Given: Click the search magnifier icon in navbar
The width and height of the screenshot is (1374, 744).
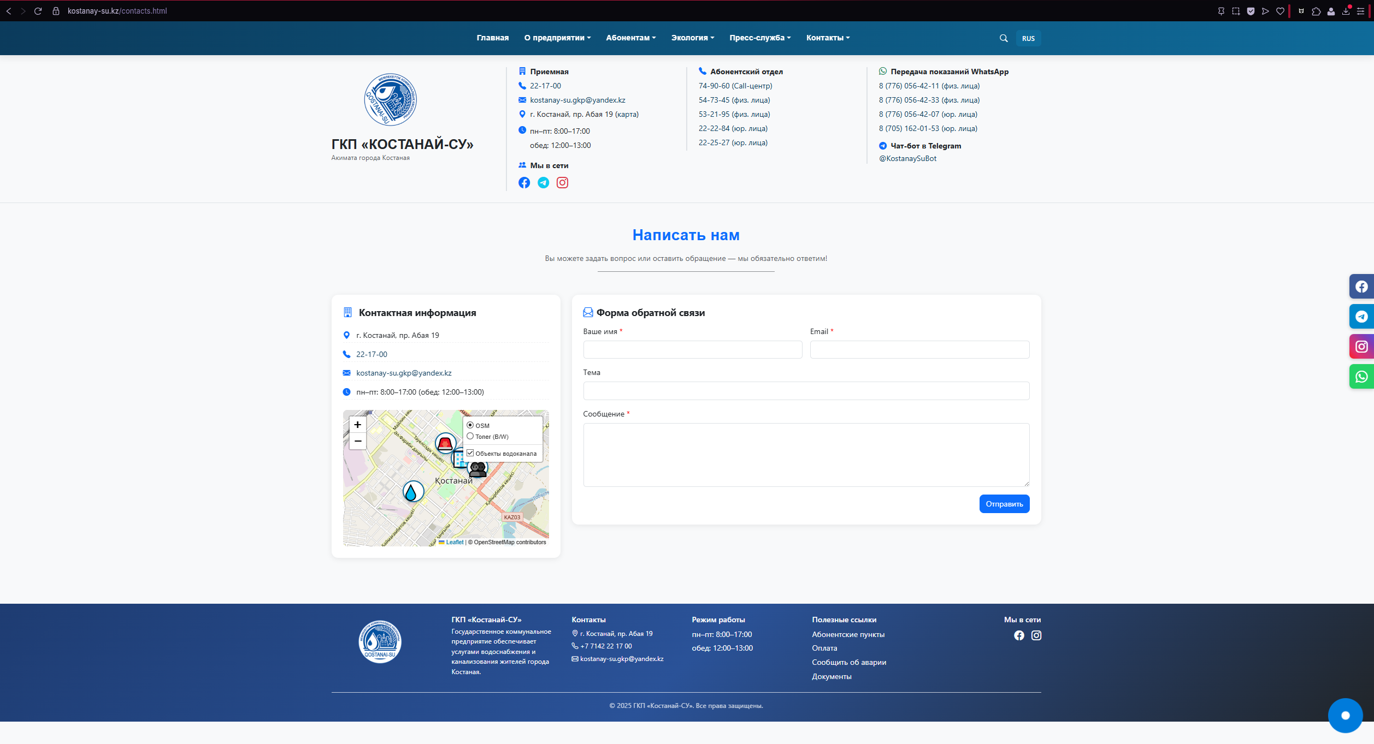Looking at the screenshot, I should [1004, 38].
